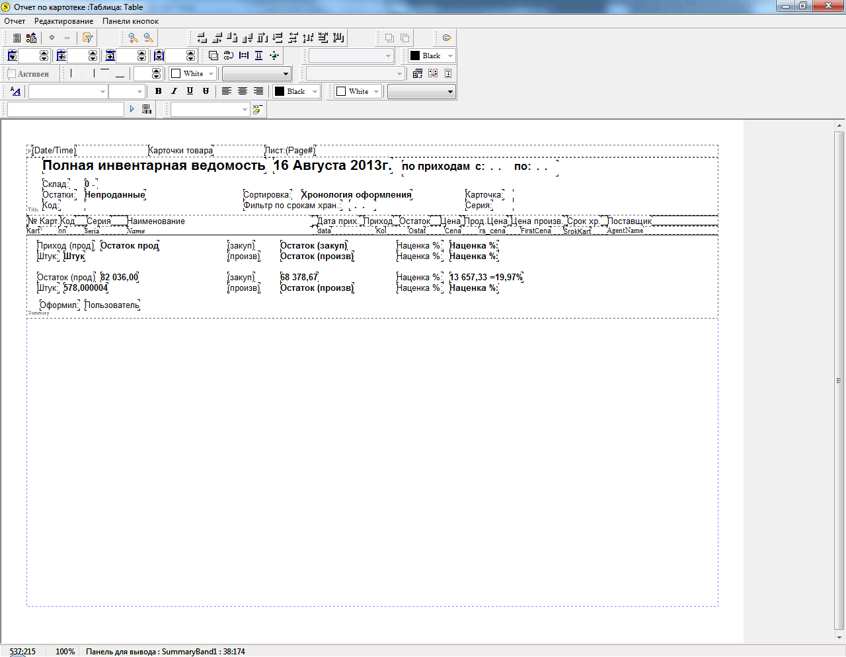Screen dimensions: 846x657
Task: Click the border width spinner arrows
Action: 157,73
